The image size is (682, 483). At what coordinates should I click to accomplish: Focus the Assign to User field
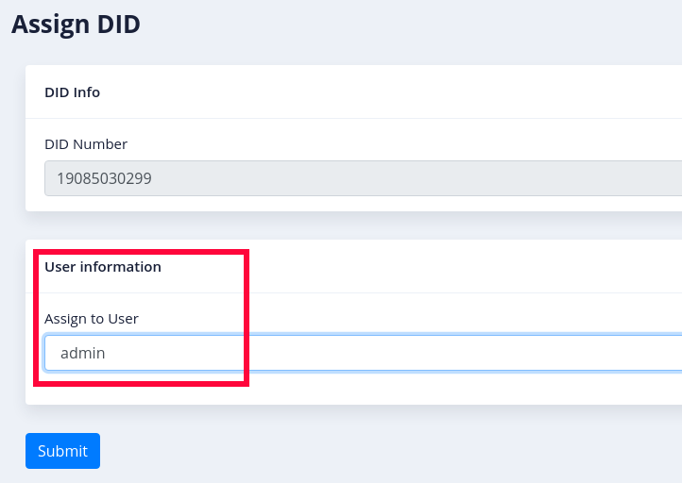(363, 353)
